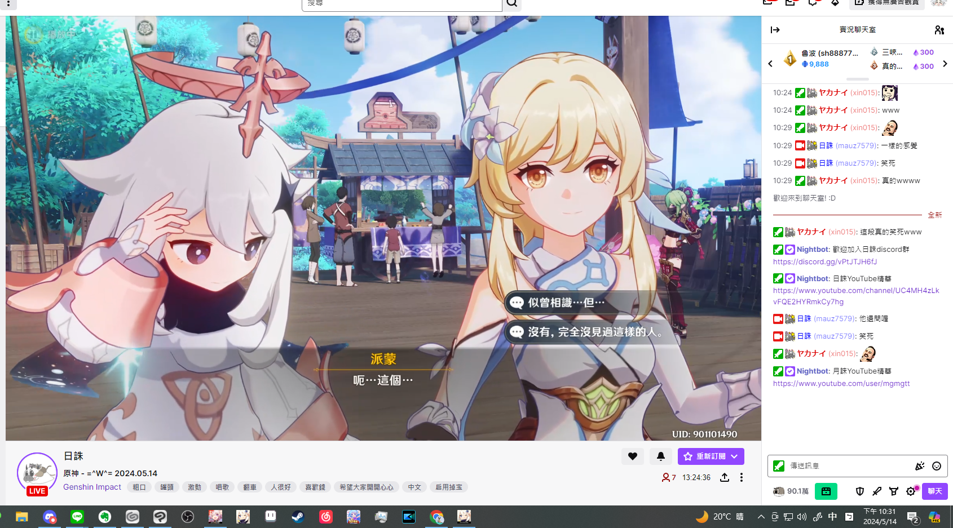953x528 pixels.
Task: Click the 三峽... 300 bits gifter entry
Action: click(901, 52)
